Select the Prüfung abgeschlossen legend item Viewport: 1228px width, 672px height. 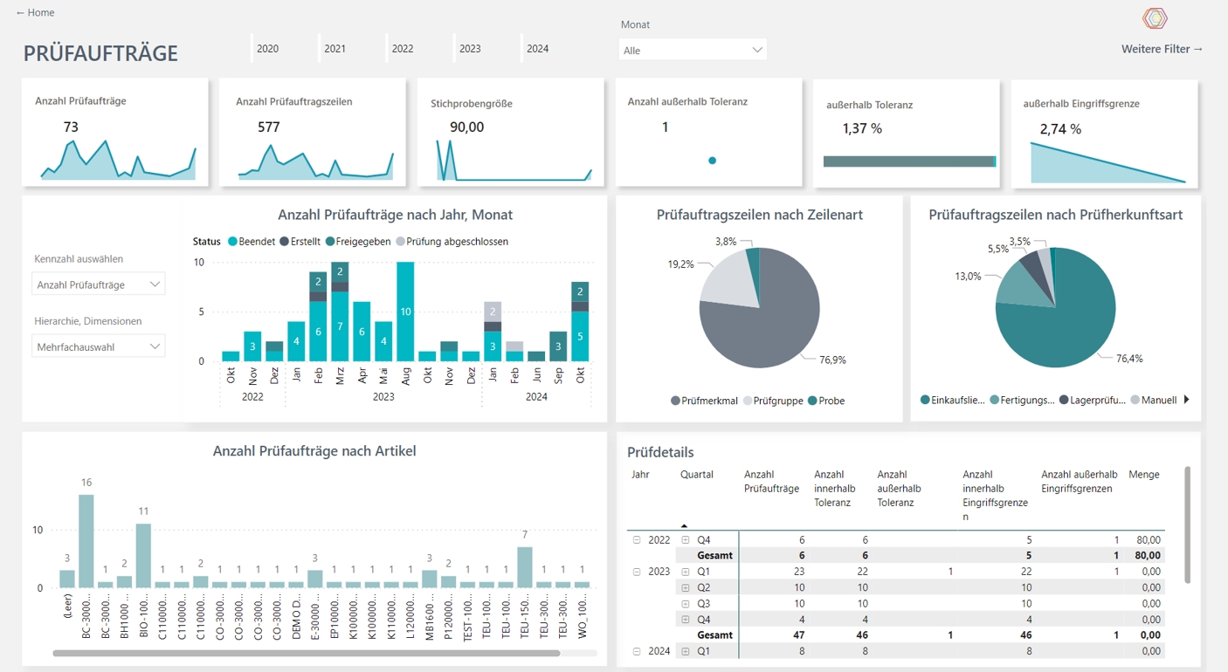[452, 242]
